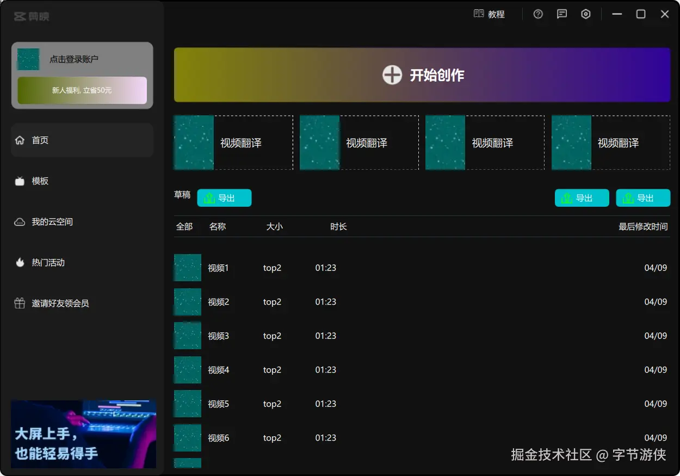Open the 视频3 draft thumbnail
The image size is (680, 476).
pos(187,336)
